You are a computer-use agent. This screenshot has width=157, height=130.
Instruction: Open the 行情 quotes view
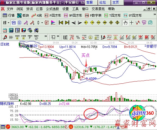(x=9, y=16)
